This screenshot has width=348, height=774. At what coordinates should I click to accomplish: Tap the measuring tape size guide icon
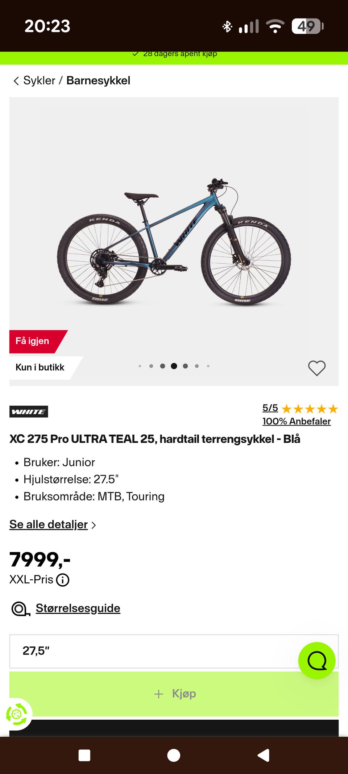coord(21,609)
